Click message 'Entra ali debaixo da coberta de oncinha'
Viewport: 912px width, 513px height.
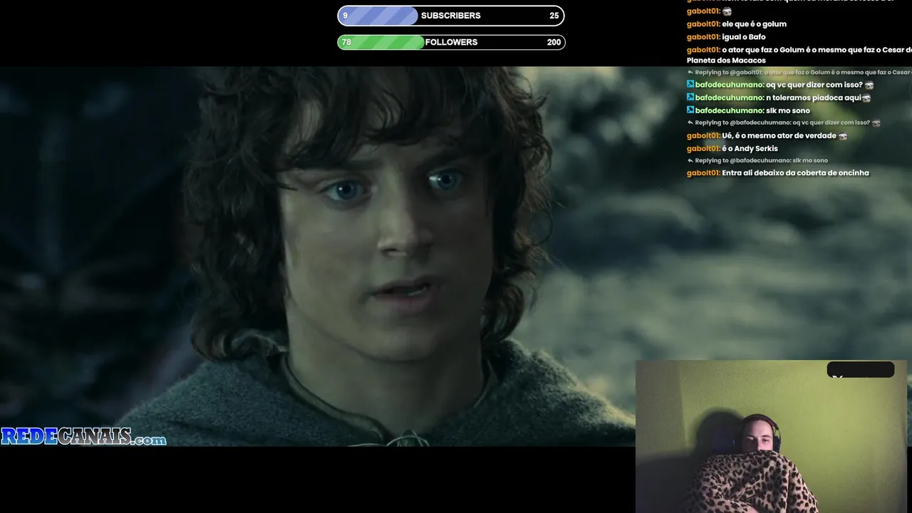click(795, 173)
